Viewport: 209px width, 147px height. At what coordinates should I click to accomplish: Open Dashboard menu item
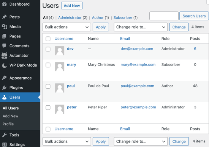pyautogui.click(x=19, y=4)
